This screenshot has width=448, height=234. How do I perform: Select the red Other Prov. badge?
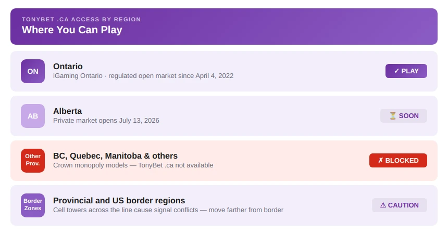(x=33, y=161)
